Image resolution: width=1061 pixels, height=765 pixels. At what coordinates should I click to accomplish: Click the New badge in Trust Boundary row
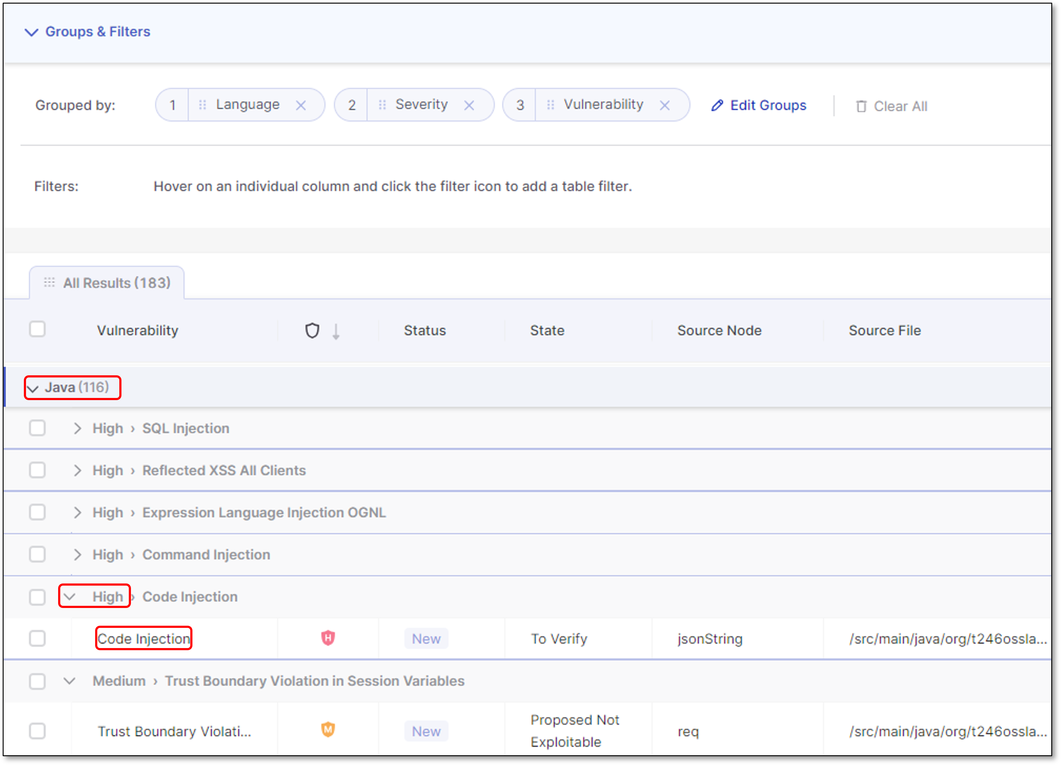pos(426,731)
